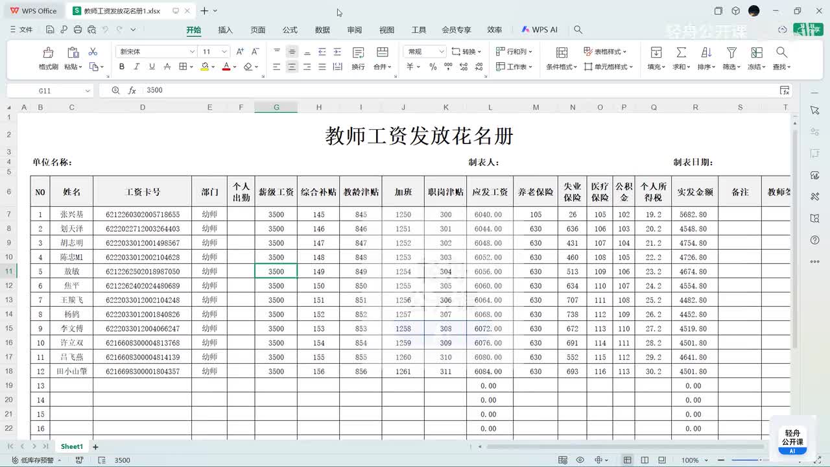Toggle left text alignment
This screenshot has width=830, height=467.
click(277, 67)
